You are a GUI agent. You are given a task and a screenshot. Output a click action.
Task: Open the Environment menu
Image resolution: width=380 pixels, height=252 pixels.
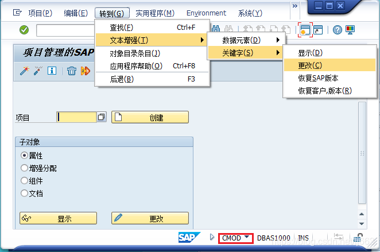[x=206, y=13]
